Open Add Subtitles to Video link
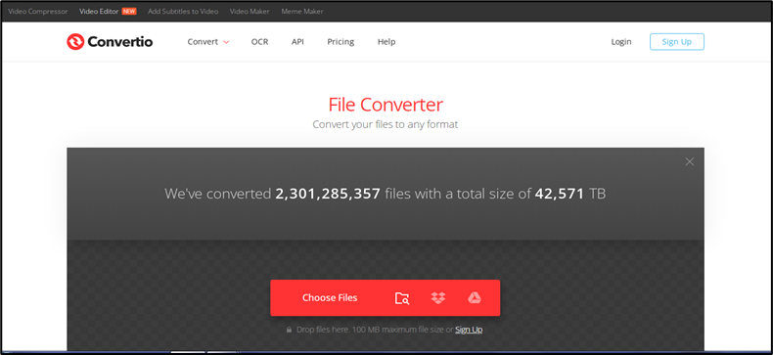Viewport: 773px width, 355px height. click(183, 11)
